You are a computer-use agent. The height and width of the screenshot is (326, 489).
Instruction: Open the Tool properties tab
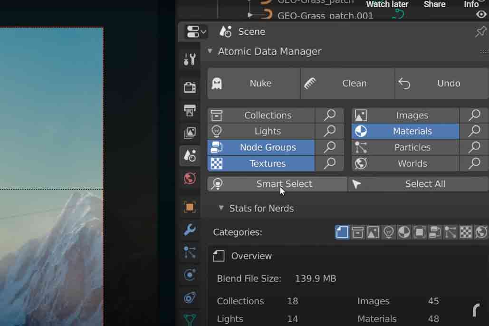(190, 59)
